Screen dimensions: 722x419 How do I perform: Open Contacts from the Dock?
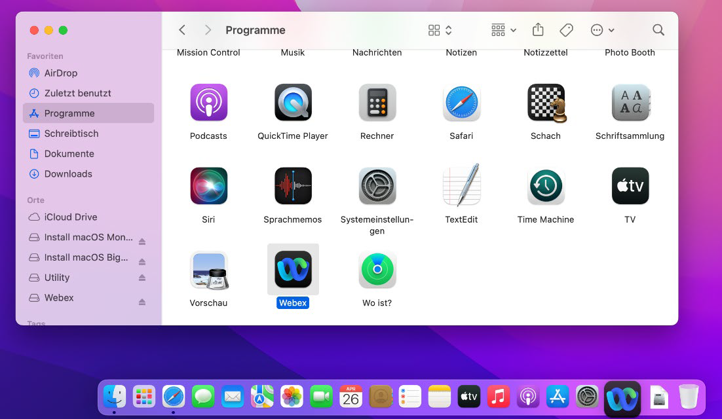pyautogui.click(x=381, y=397)
